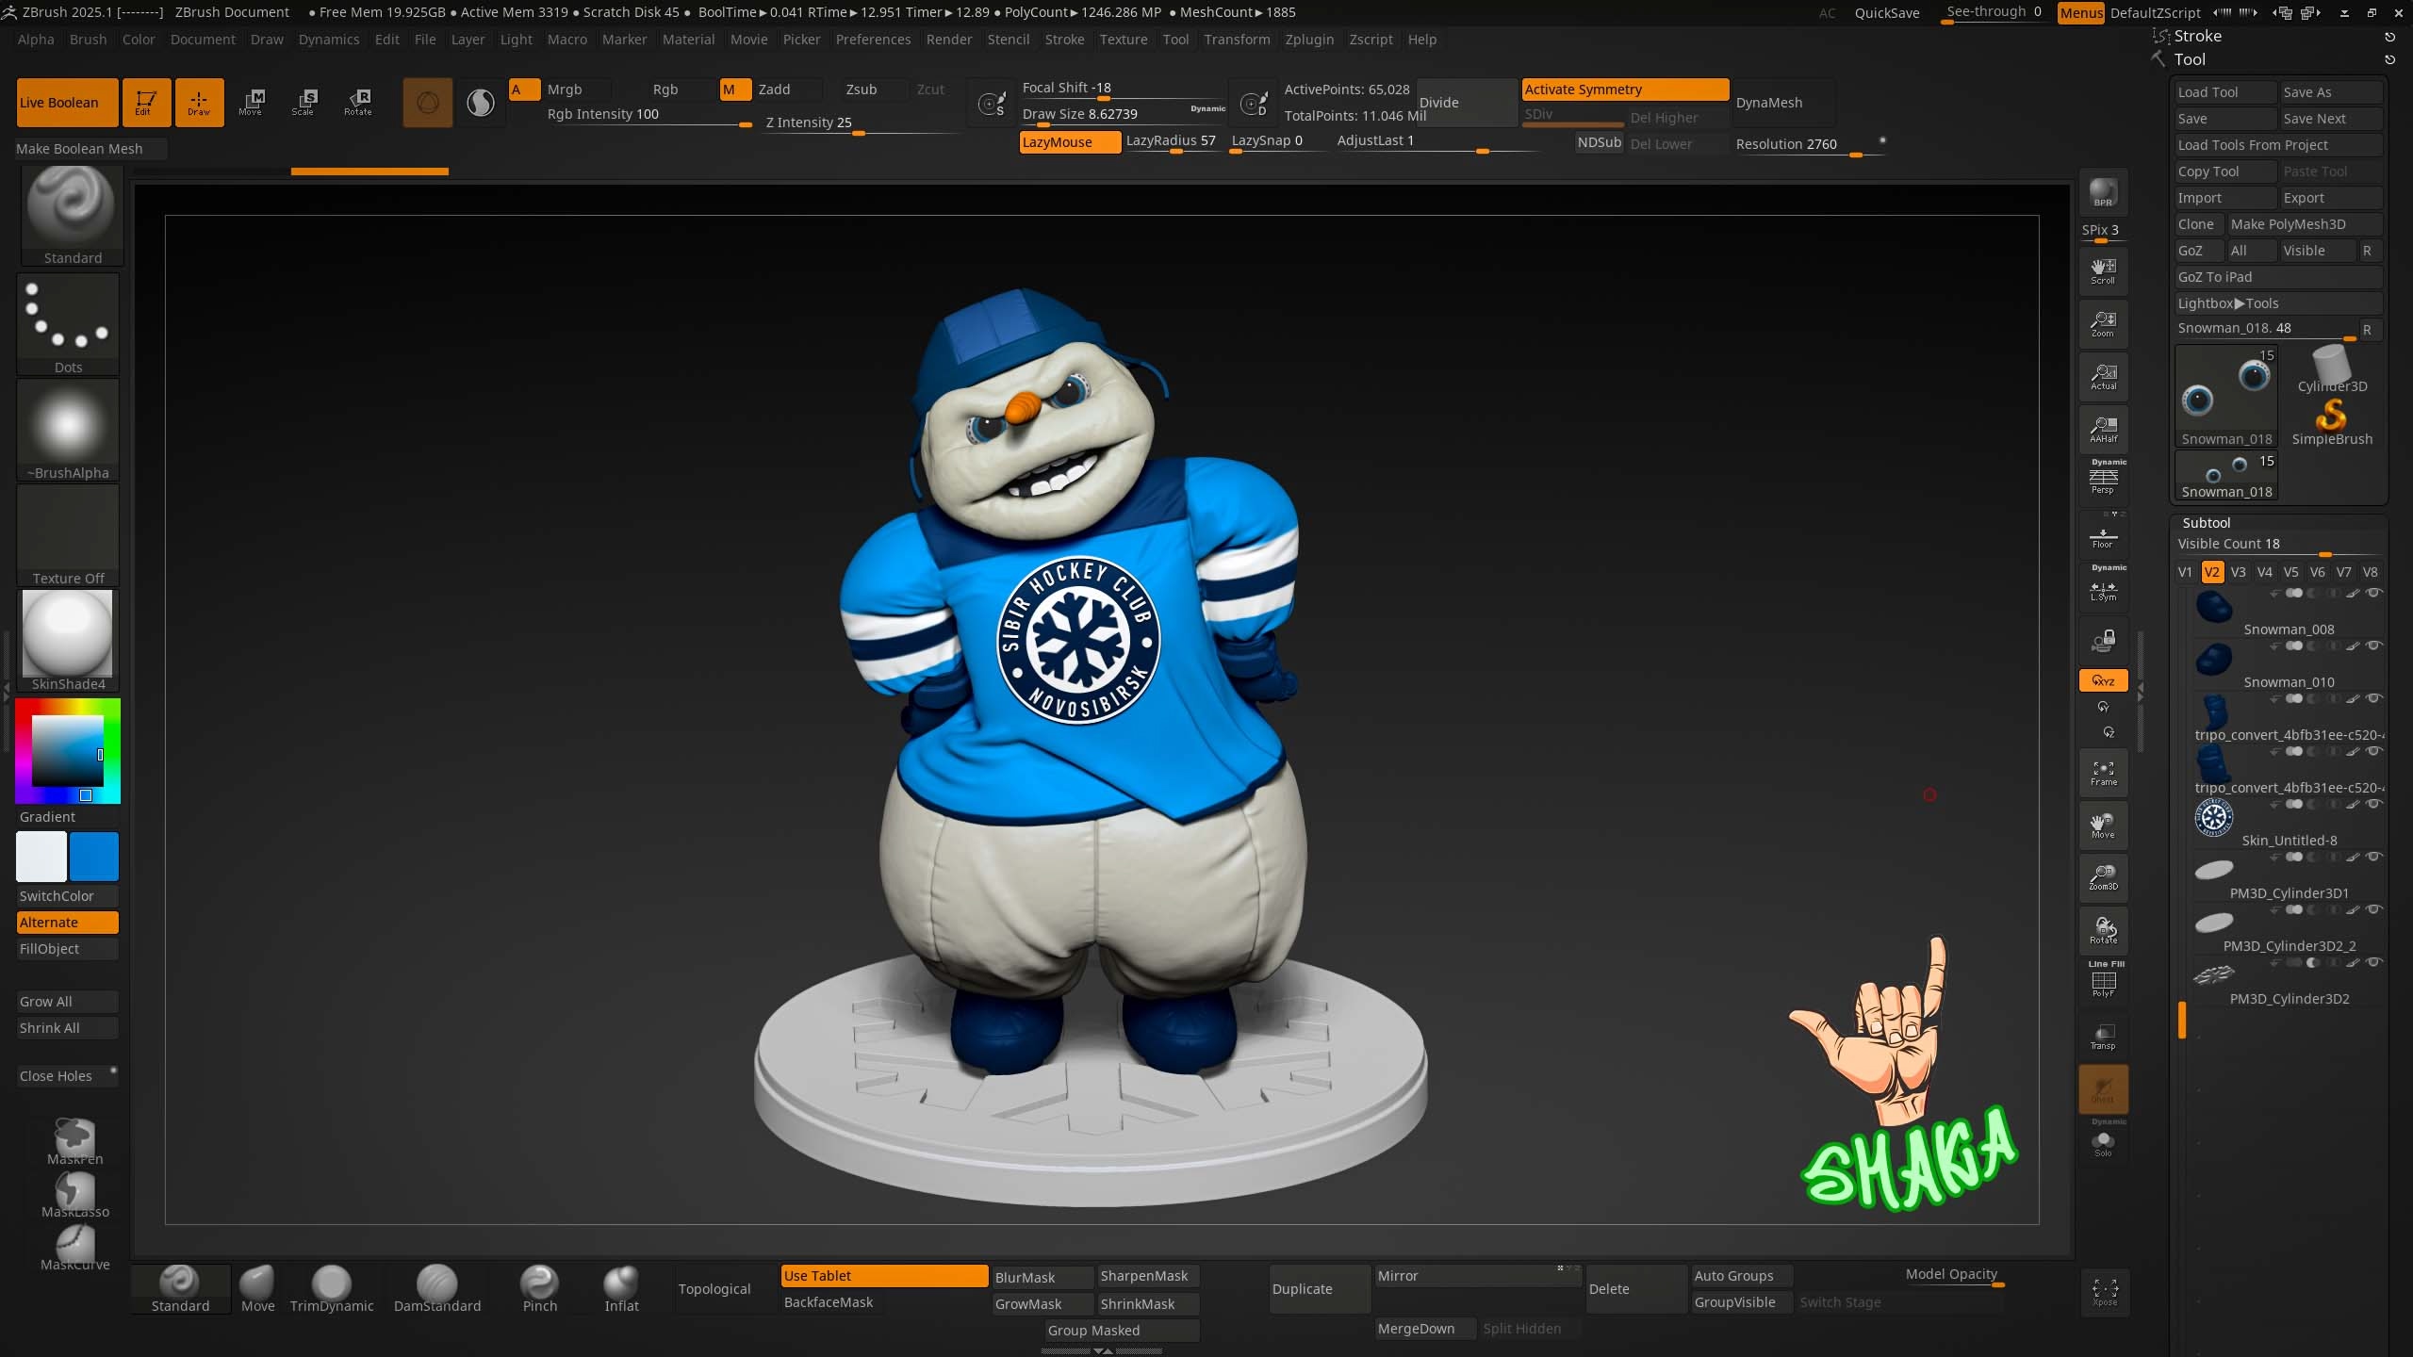Toggle the Floor grid icon
The image size is (2413, 1357).
[2103, 537]
